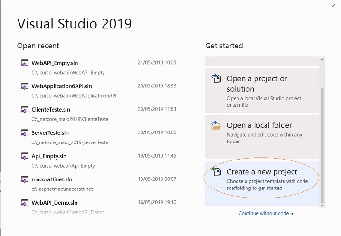Click the WebAPI_Demo.sln solution icon
Image resolution: width=341 pixels, height=236 pixels.
point(25,202)
